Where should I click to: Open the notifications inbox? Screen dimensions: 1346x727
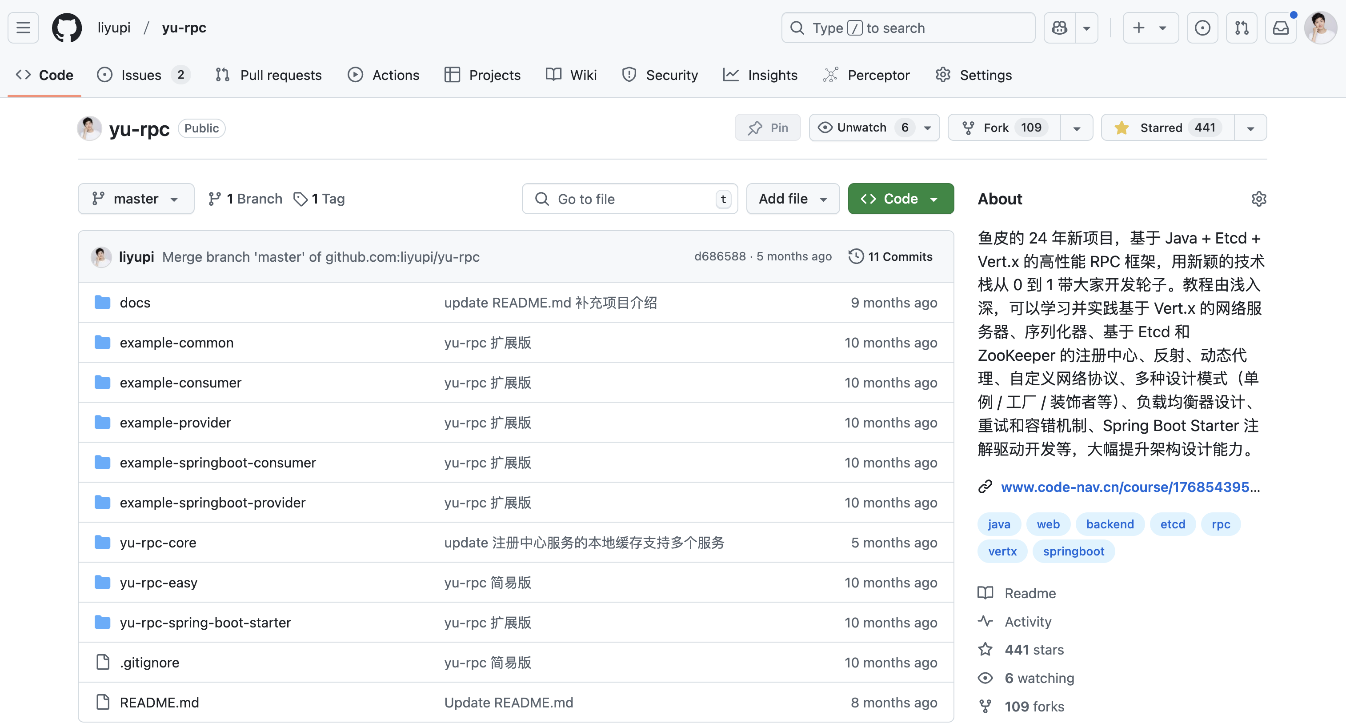1281,28
